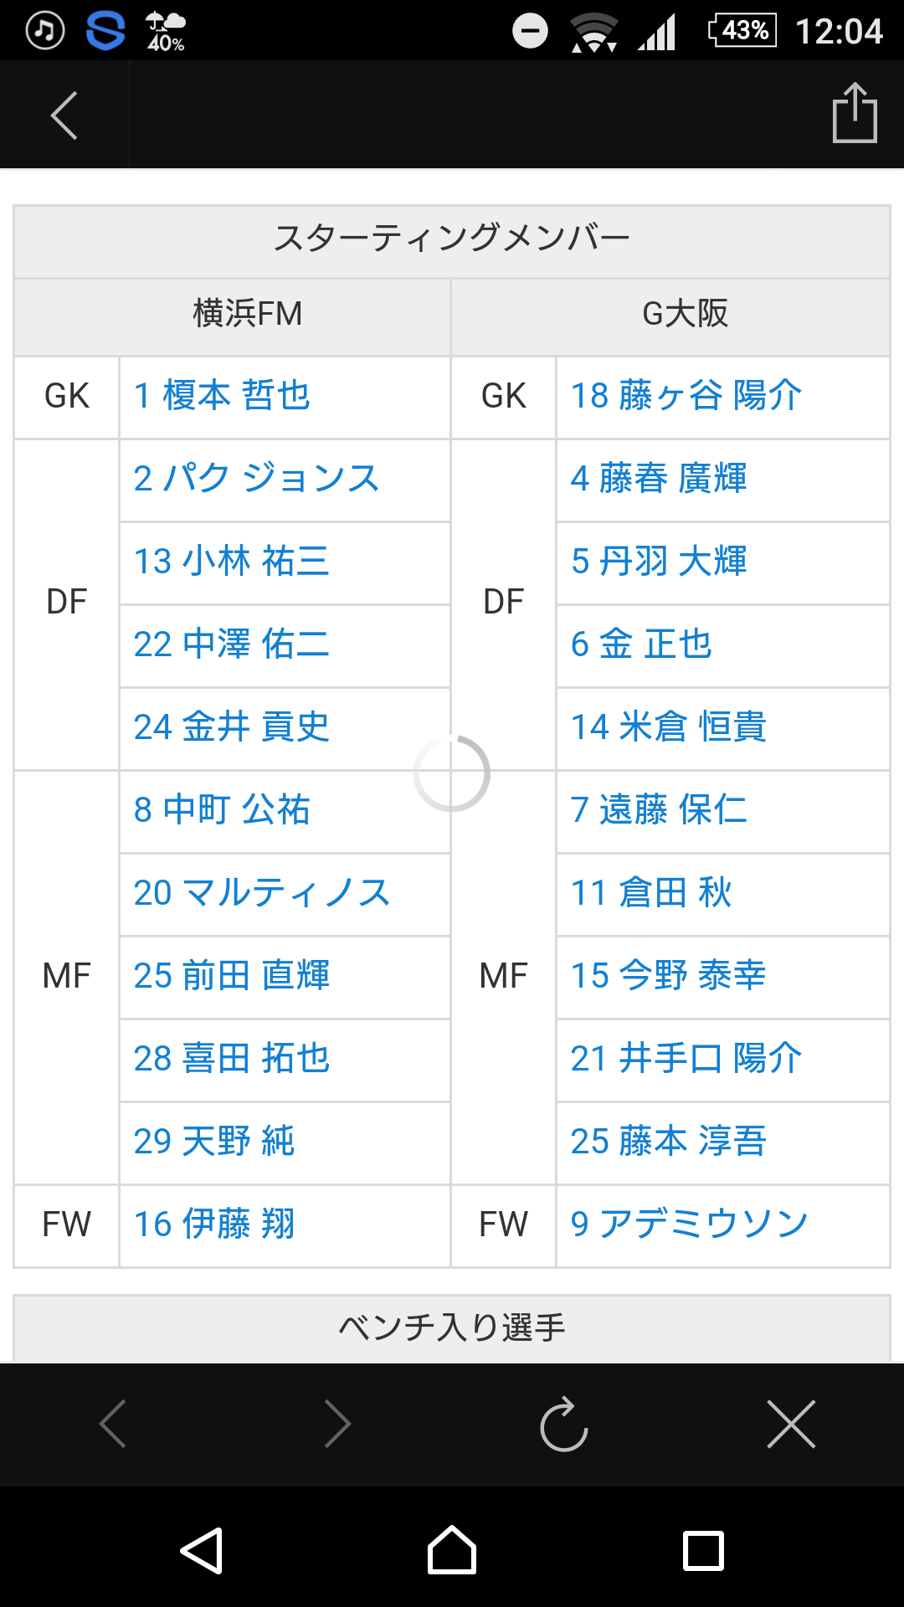
Task: Tap the back arrow in top bar
Action: tap(64, 115)
